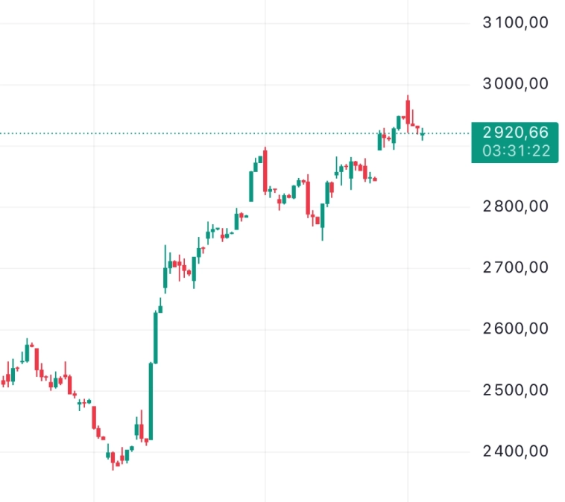
Task: Click the 3100,00 price axis label
Action: coord(516,23)
